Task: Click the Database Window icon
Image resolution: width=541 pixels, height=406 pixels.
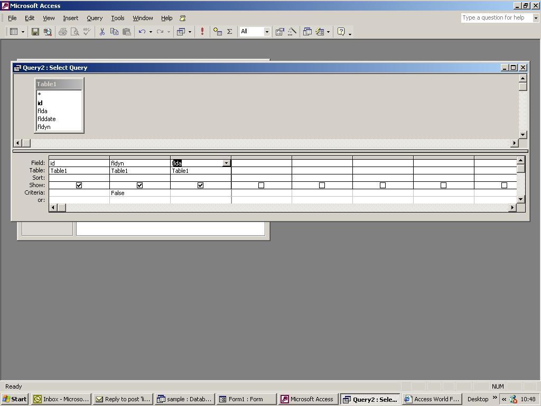Action: pyautogui.click(x=307, y=32)
